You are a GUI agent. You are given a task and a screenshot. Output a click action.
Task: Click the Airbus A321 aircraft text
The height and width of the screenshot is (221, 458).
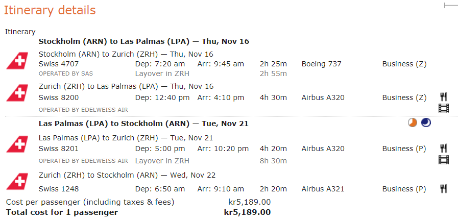coord(323,189)
